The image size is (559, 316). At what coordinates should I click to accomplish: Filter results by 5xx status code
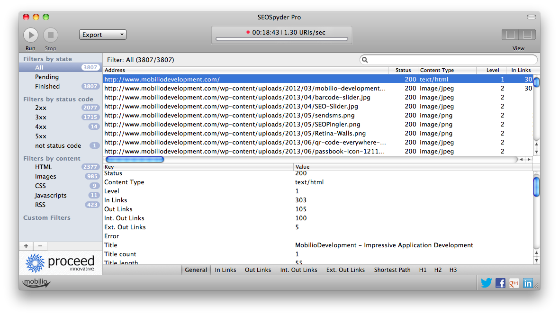(61, 136)
